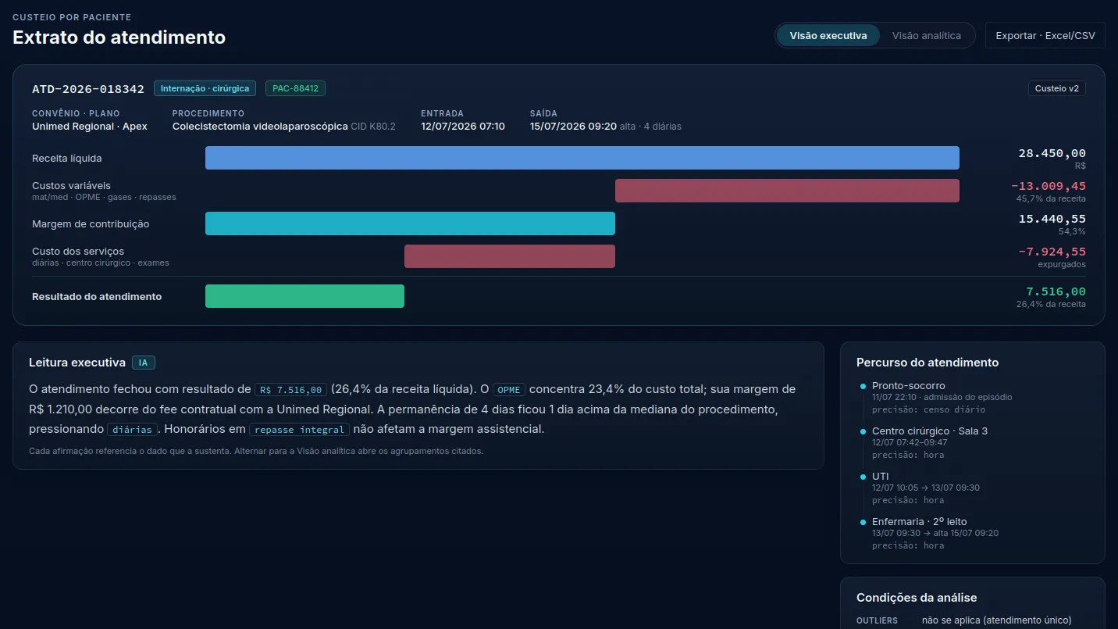This screenshot has height=629, width=1118.
Task: Click Unimed Regional · Apex plan text
Action: pos(90,126)
